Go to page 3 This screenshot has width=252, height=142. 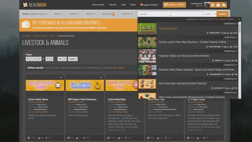(39, 59)
